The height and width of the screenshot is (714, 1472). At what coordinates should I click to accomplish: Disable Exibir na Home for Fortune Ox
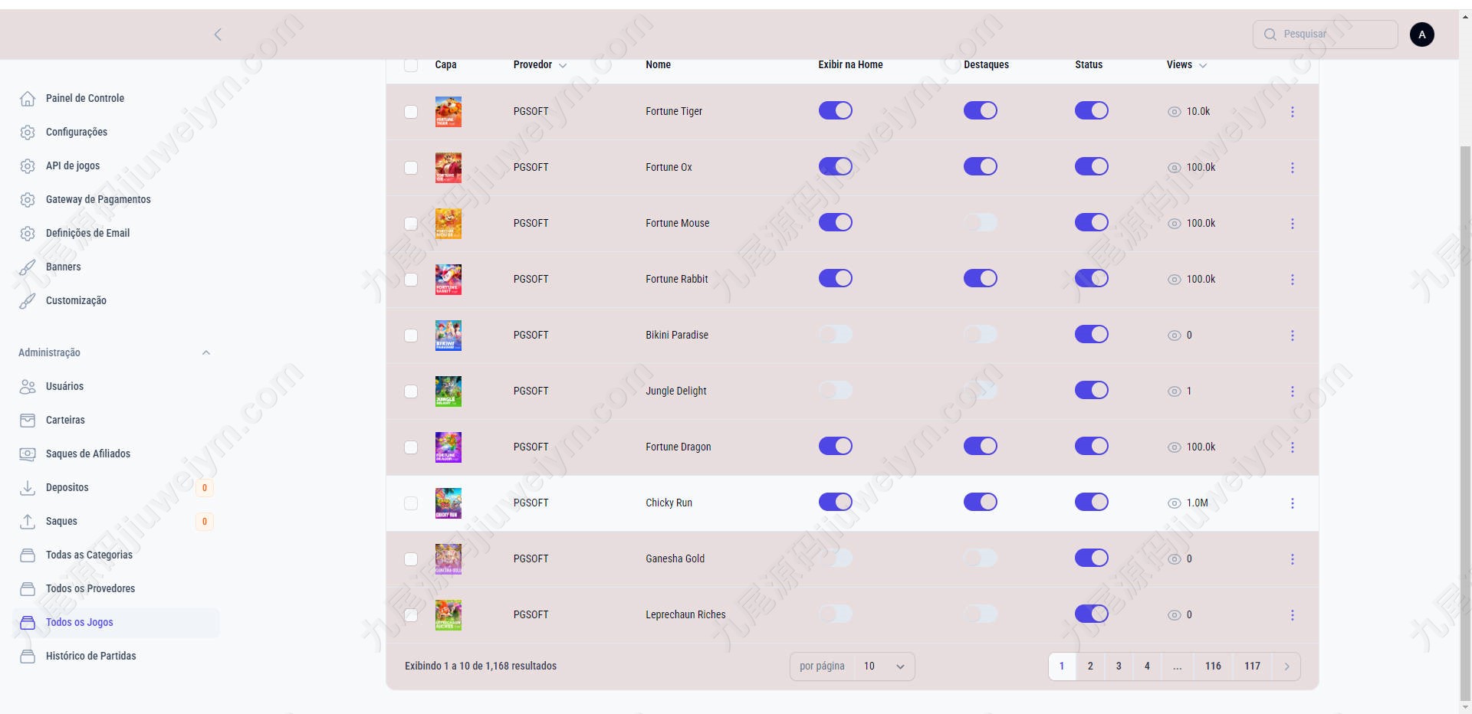836,166
